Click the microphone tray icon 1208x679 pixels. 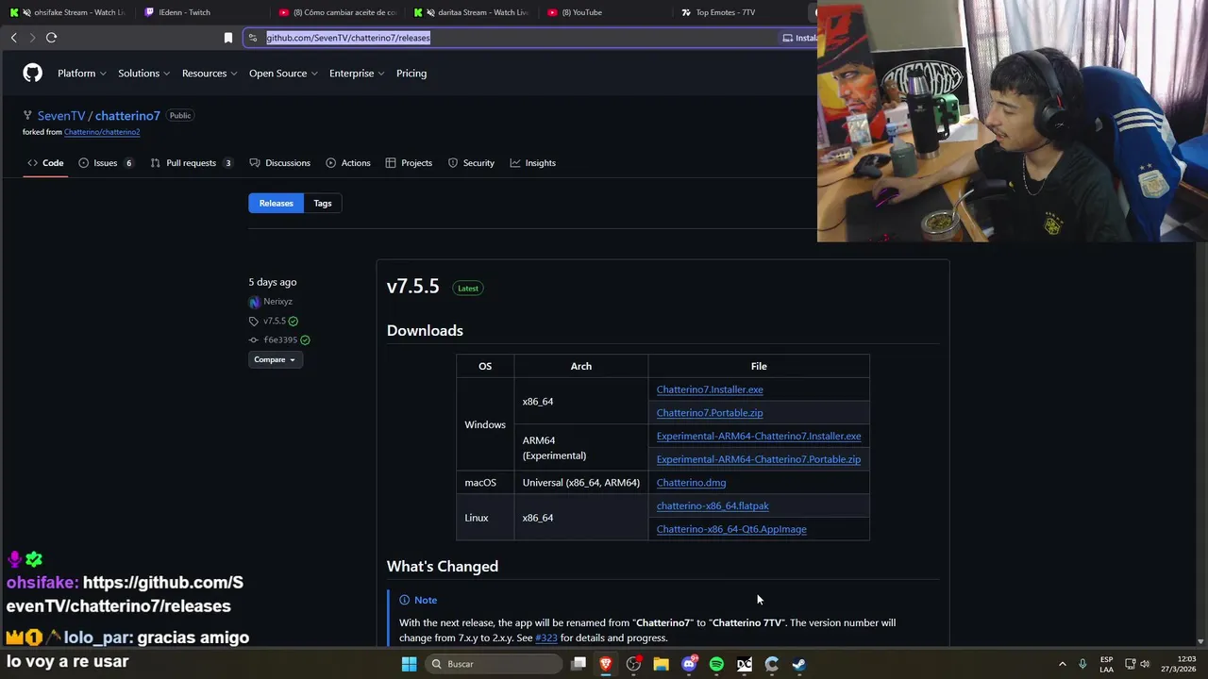click(1082, 664)
